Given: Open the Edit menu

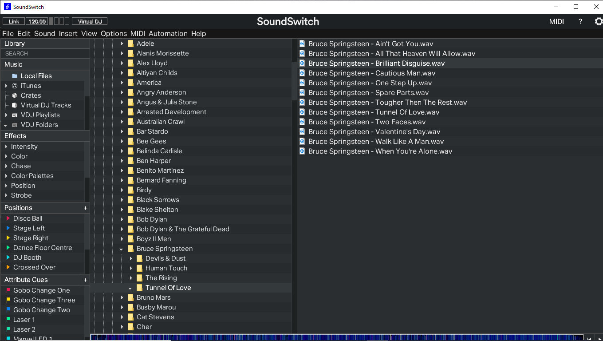Looking at the screenshot, I should coord(24,33).
